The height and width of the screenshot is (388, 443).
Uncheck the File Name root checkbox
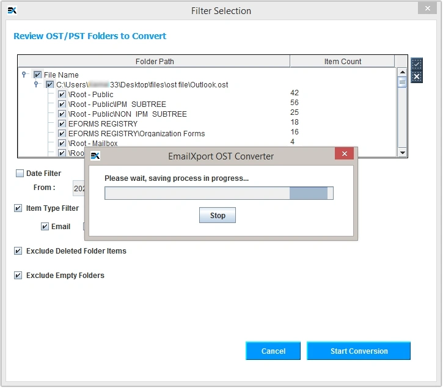pyautogui.click(x=37, y=75)
